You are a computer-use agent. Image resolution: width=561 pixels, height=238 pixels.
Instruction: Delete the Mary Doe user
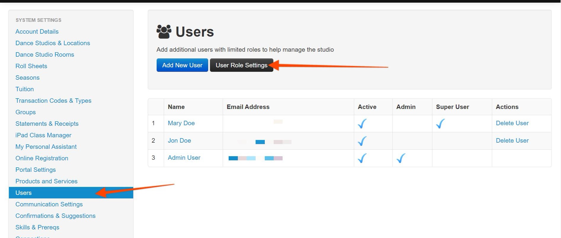point(512,123)
